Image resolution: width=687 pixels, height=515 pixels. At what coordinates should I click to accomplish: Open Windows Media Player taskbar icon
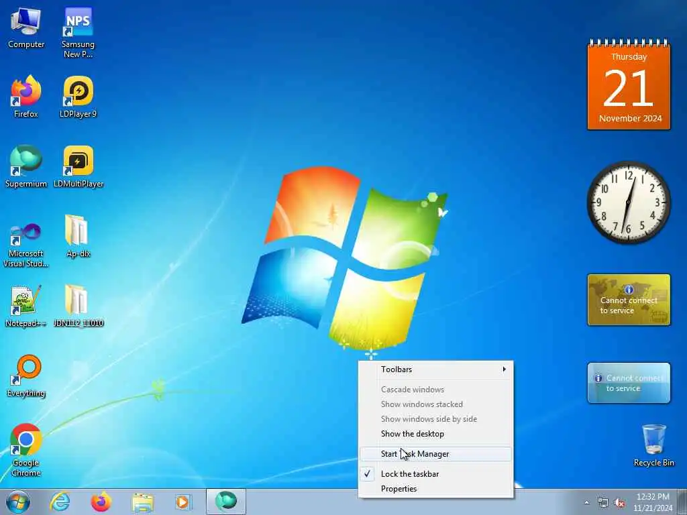point(183,502)
